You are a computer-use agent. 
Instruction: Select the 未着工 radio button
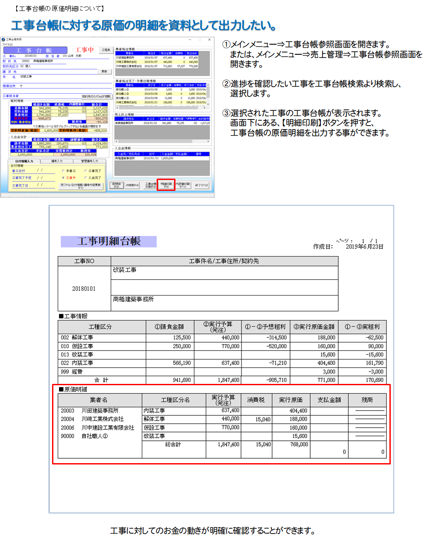click(63, 171)
